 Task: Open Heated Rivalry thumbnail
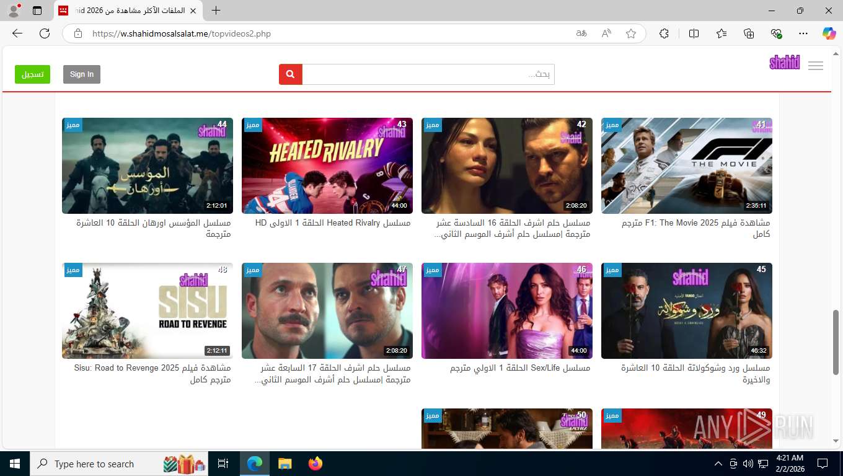click(327, 165)
